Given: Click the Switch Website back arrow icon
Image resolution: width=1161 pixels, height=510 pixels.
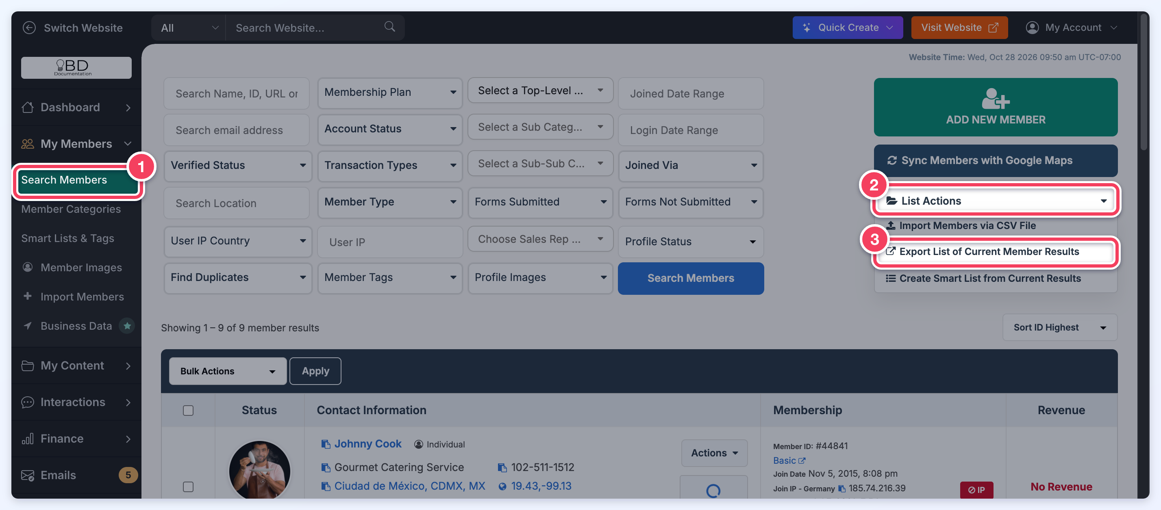Looking at the screenshot, I should 29,28.
